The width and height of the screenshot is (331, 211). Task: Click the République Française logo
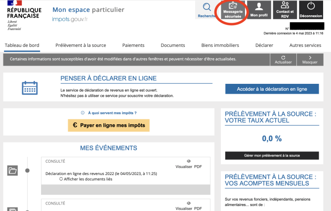[x=24, y=15]
